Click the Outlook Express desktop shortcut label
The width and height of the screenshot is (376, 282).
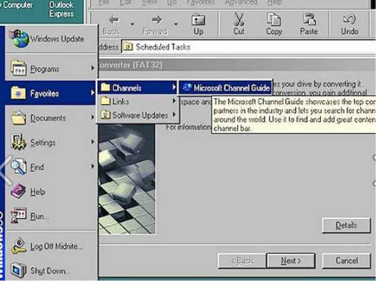(61, 9)
